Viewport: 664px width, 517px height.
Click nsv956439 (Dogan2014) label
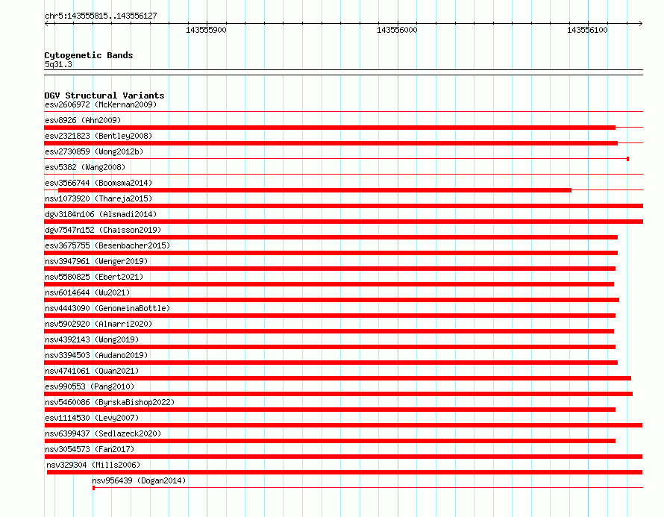[139, 480]
